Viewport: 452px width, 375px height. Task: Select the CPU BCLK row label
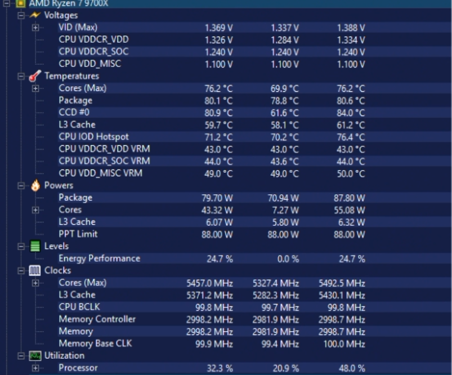click(x=79, y=307)
